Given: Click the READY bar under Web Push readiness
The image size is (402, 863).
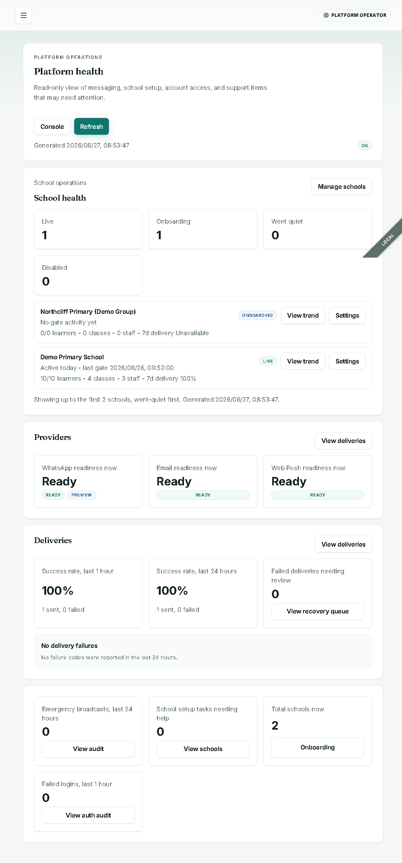Looking at the screenshot, I should pos(318,495).
